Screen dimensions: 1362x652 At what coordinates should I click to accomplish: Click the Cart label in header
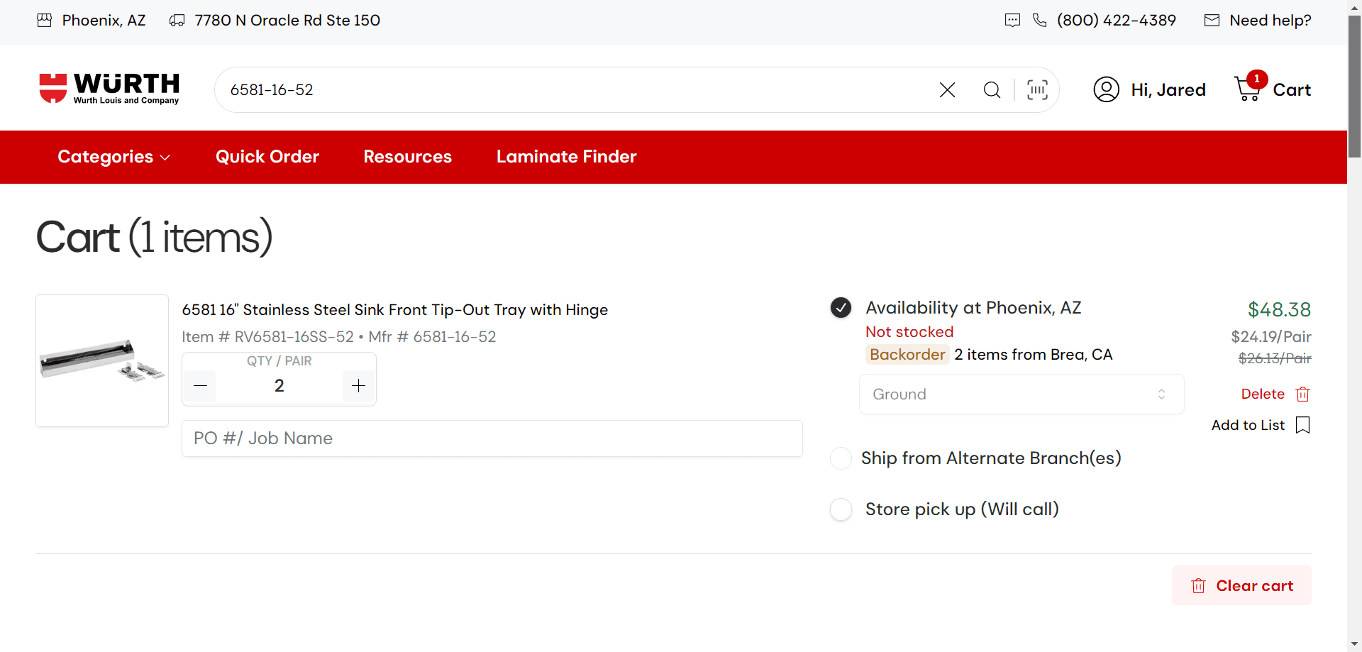[1292, 90]
